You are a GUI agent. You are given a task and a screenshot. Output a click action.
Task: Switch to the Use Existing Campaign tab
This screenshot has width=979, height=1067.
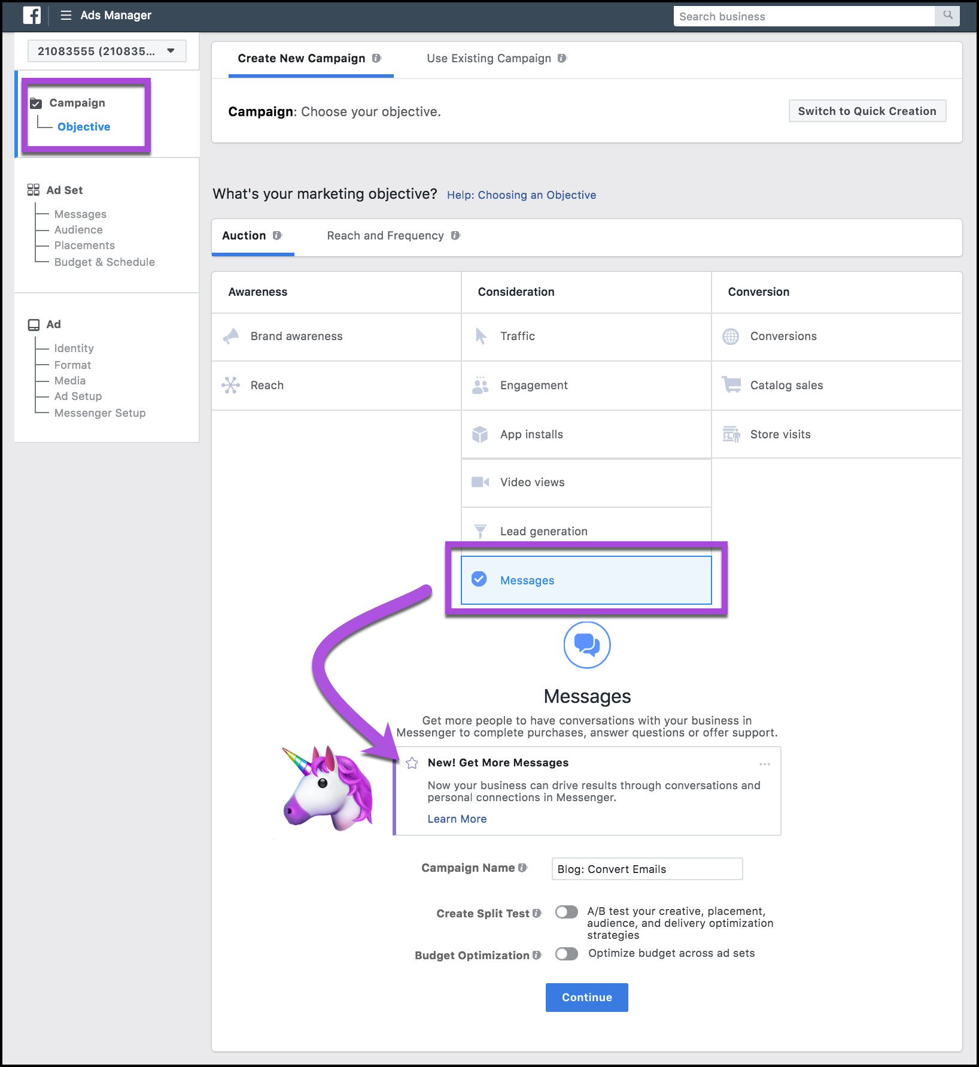pos(488,58)
